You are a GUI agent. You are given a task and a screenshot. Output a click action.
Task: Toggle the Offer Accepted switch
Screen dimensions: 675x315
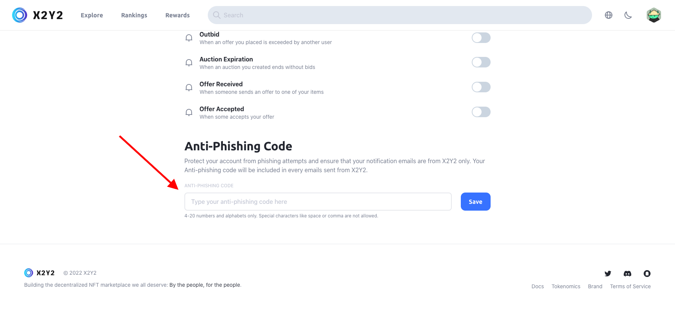pyautogui.click(x=481, y=112)
